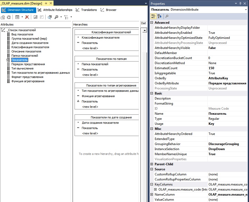The height and width of the screenshot is (202, 249).
Task: Click the View Attributes list toolbar icon
Action: click(17, 17)
